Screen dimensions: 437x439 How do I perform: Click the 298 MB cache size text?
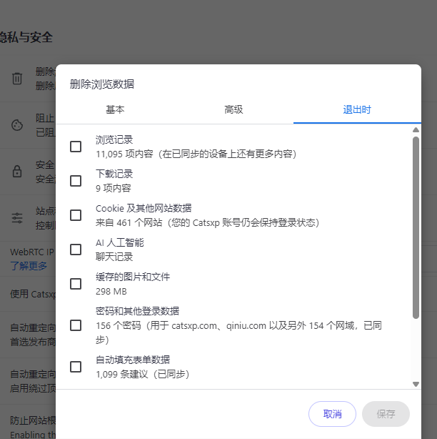tap(111, 292)
